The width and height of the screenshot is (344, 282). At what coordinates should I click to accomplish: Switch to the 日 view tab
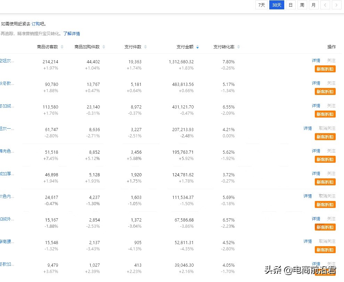click(x=290, y=5)
